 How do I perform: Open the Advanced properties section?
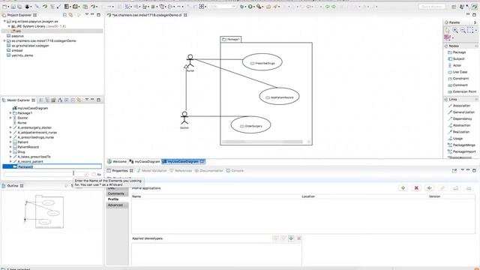[117, 205]
